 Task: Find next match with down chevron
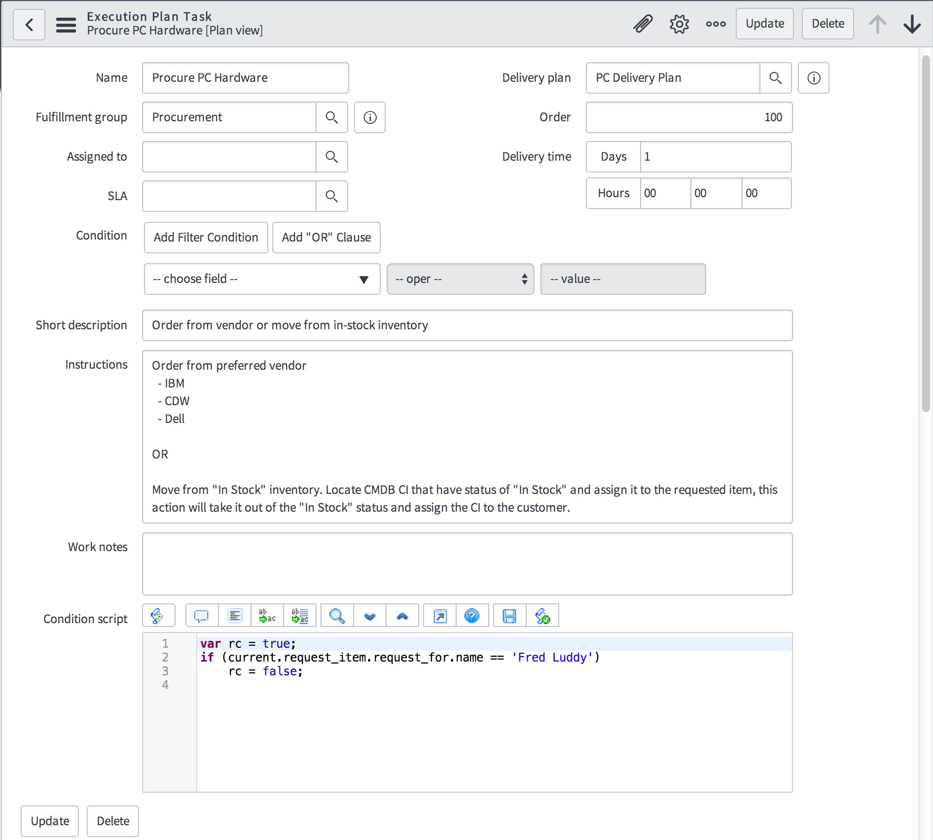(370, 616)
